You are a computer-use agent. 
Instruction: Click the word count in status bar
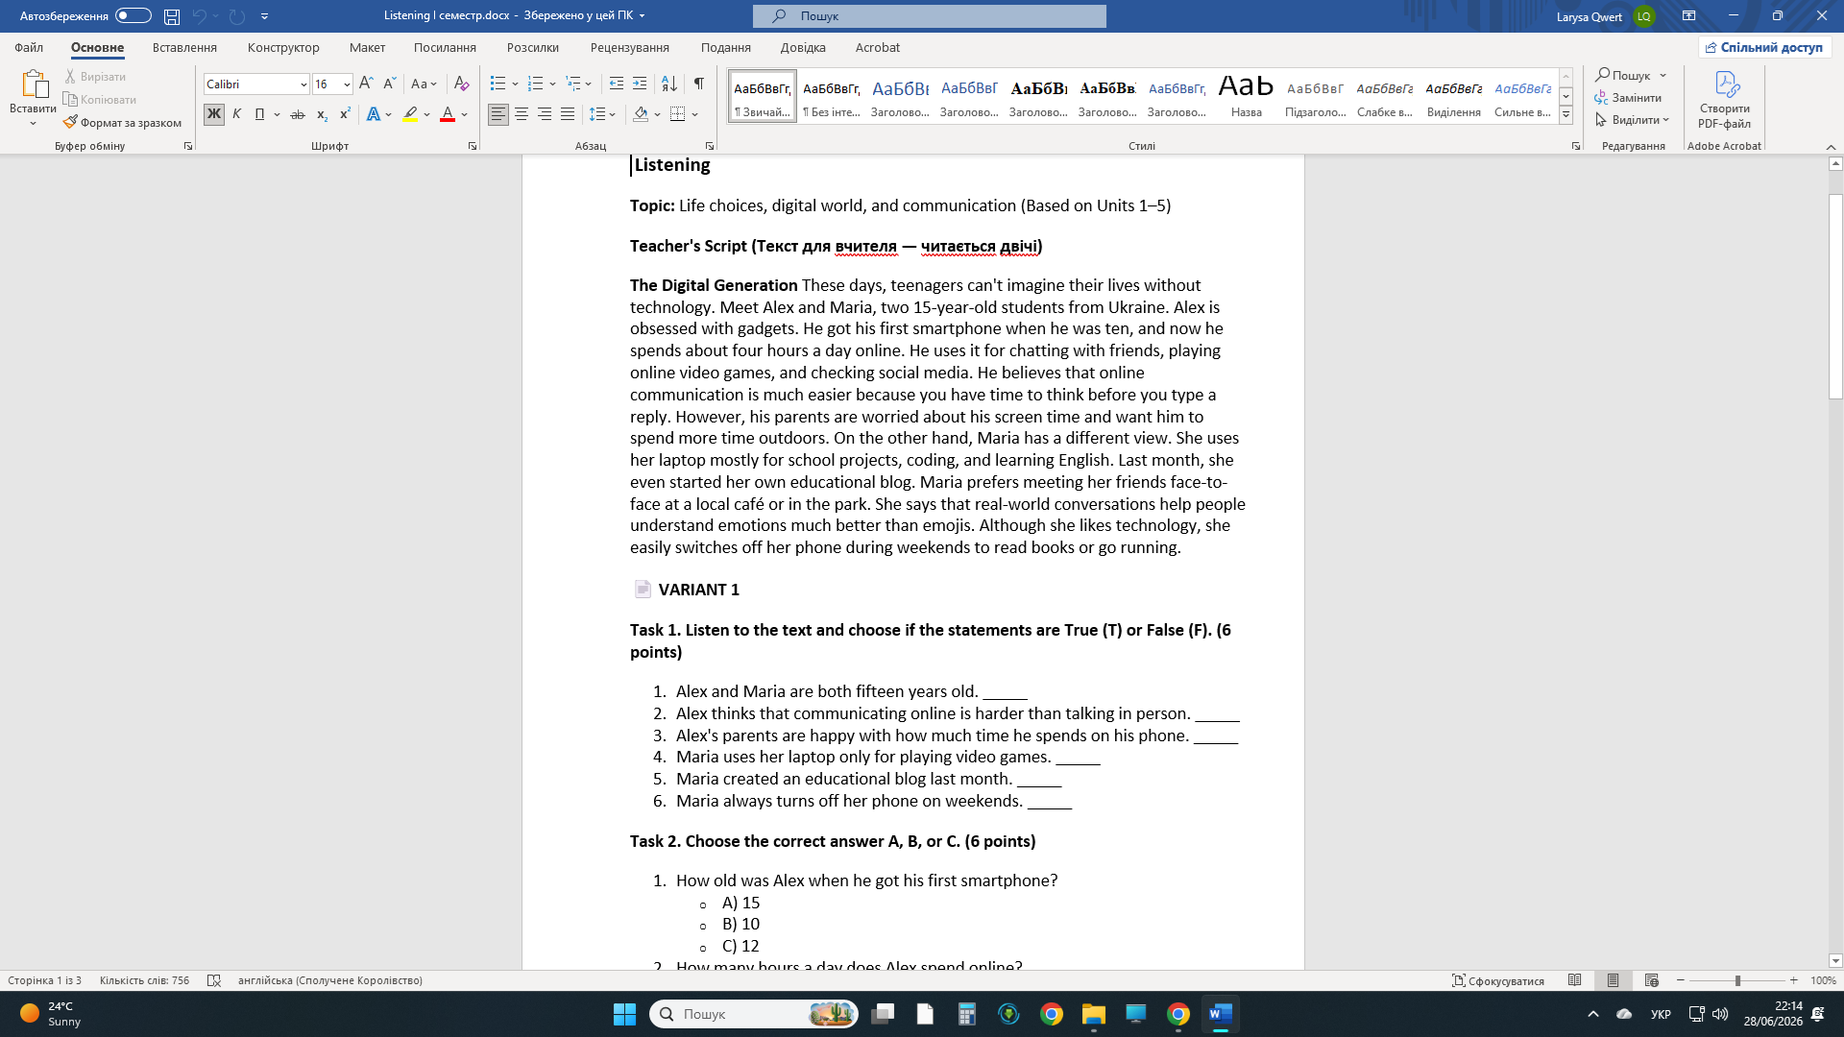144,980
